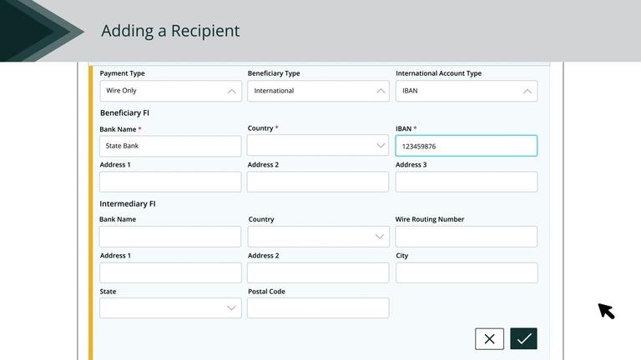The image size is (641, 360).
Task: Click the Postal Code field
Action: pos(318,308)
